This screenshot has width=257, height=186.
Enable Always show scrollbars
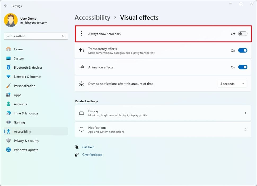click(x=242, y=34)
